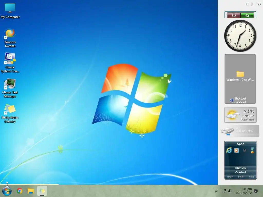Viewport: 263px width, 197px height.
Task: Click the C: drive meter gadget
Action: [240, 131]
